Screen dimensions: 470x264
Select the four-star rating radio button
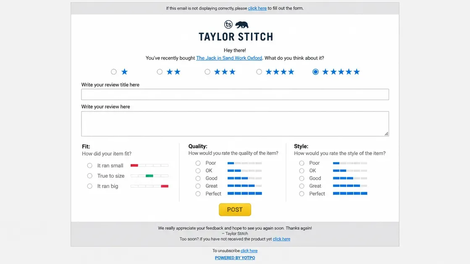pyautogui.click(x=259, y=72)
